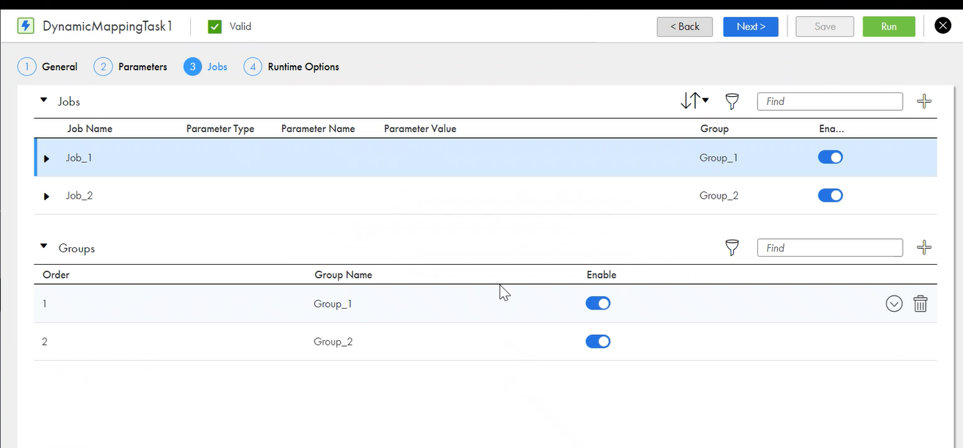The height and width of the screenshot is (448, 963).
Task: Click the DynamicMappingTask1 title text
Action: point(107,26)
